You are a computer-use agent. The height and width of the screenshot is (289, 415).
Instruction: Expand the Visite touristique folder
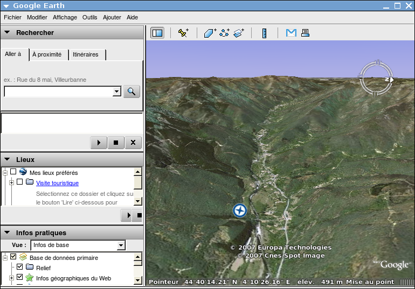click(11, 183)
